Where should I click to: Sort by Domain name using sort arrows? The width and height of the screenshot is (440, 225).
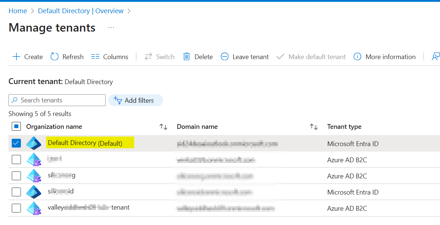point(314,127)
